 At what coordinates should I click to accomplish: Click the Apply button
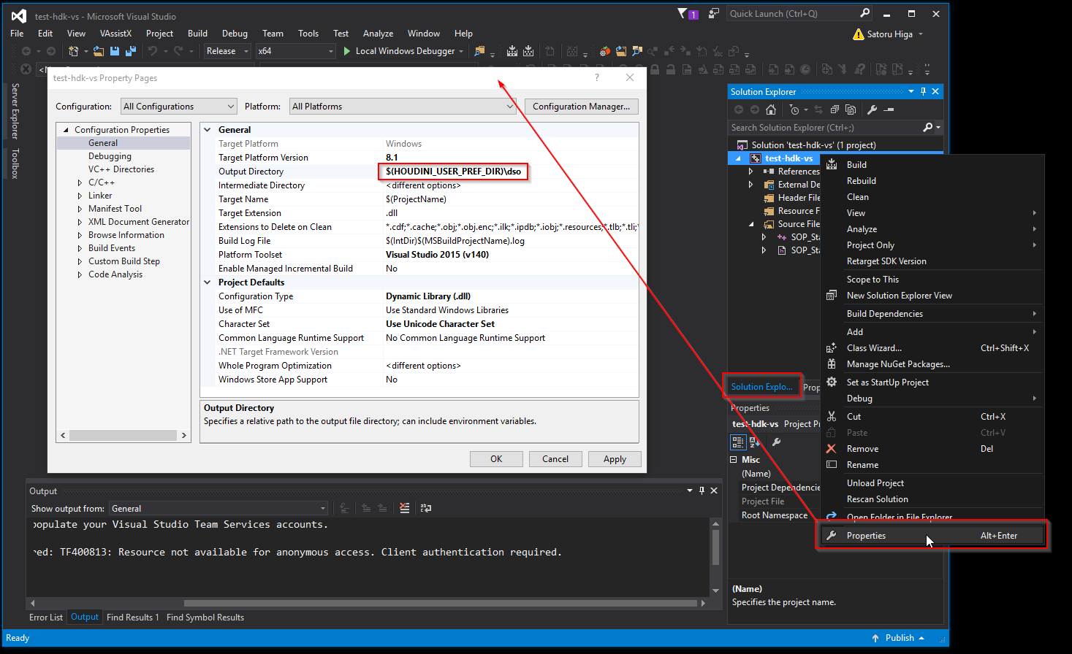pos(615,459)
